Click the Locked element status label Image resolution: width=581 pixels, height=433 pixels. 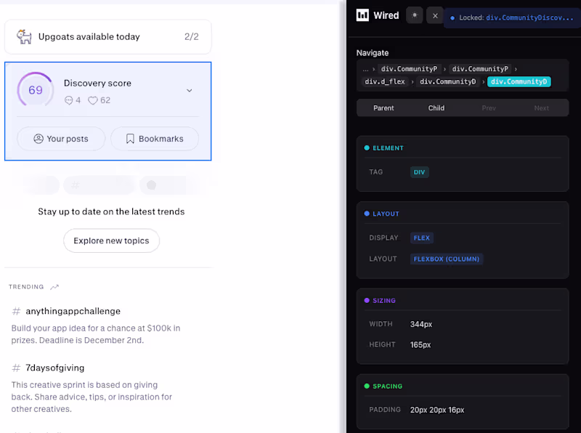[512, 17]
